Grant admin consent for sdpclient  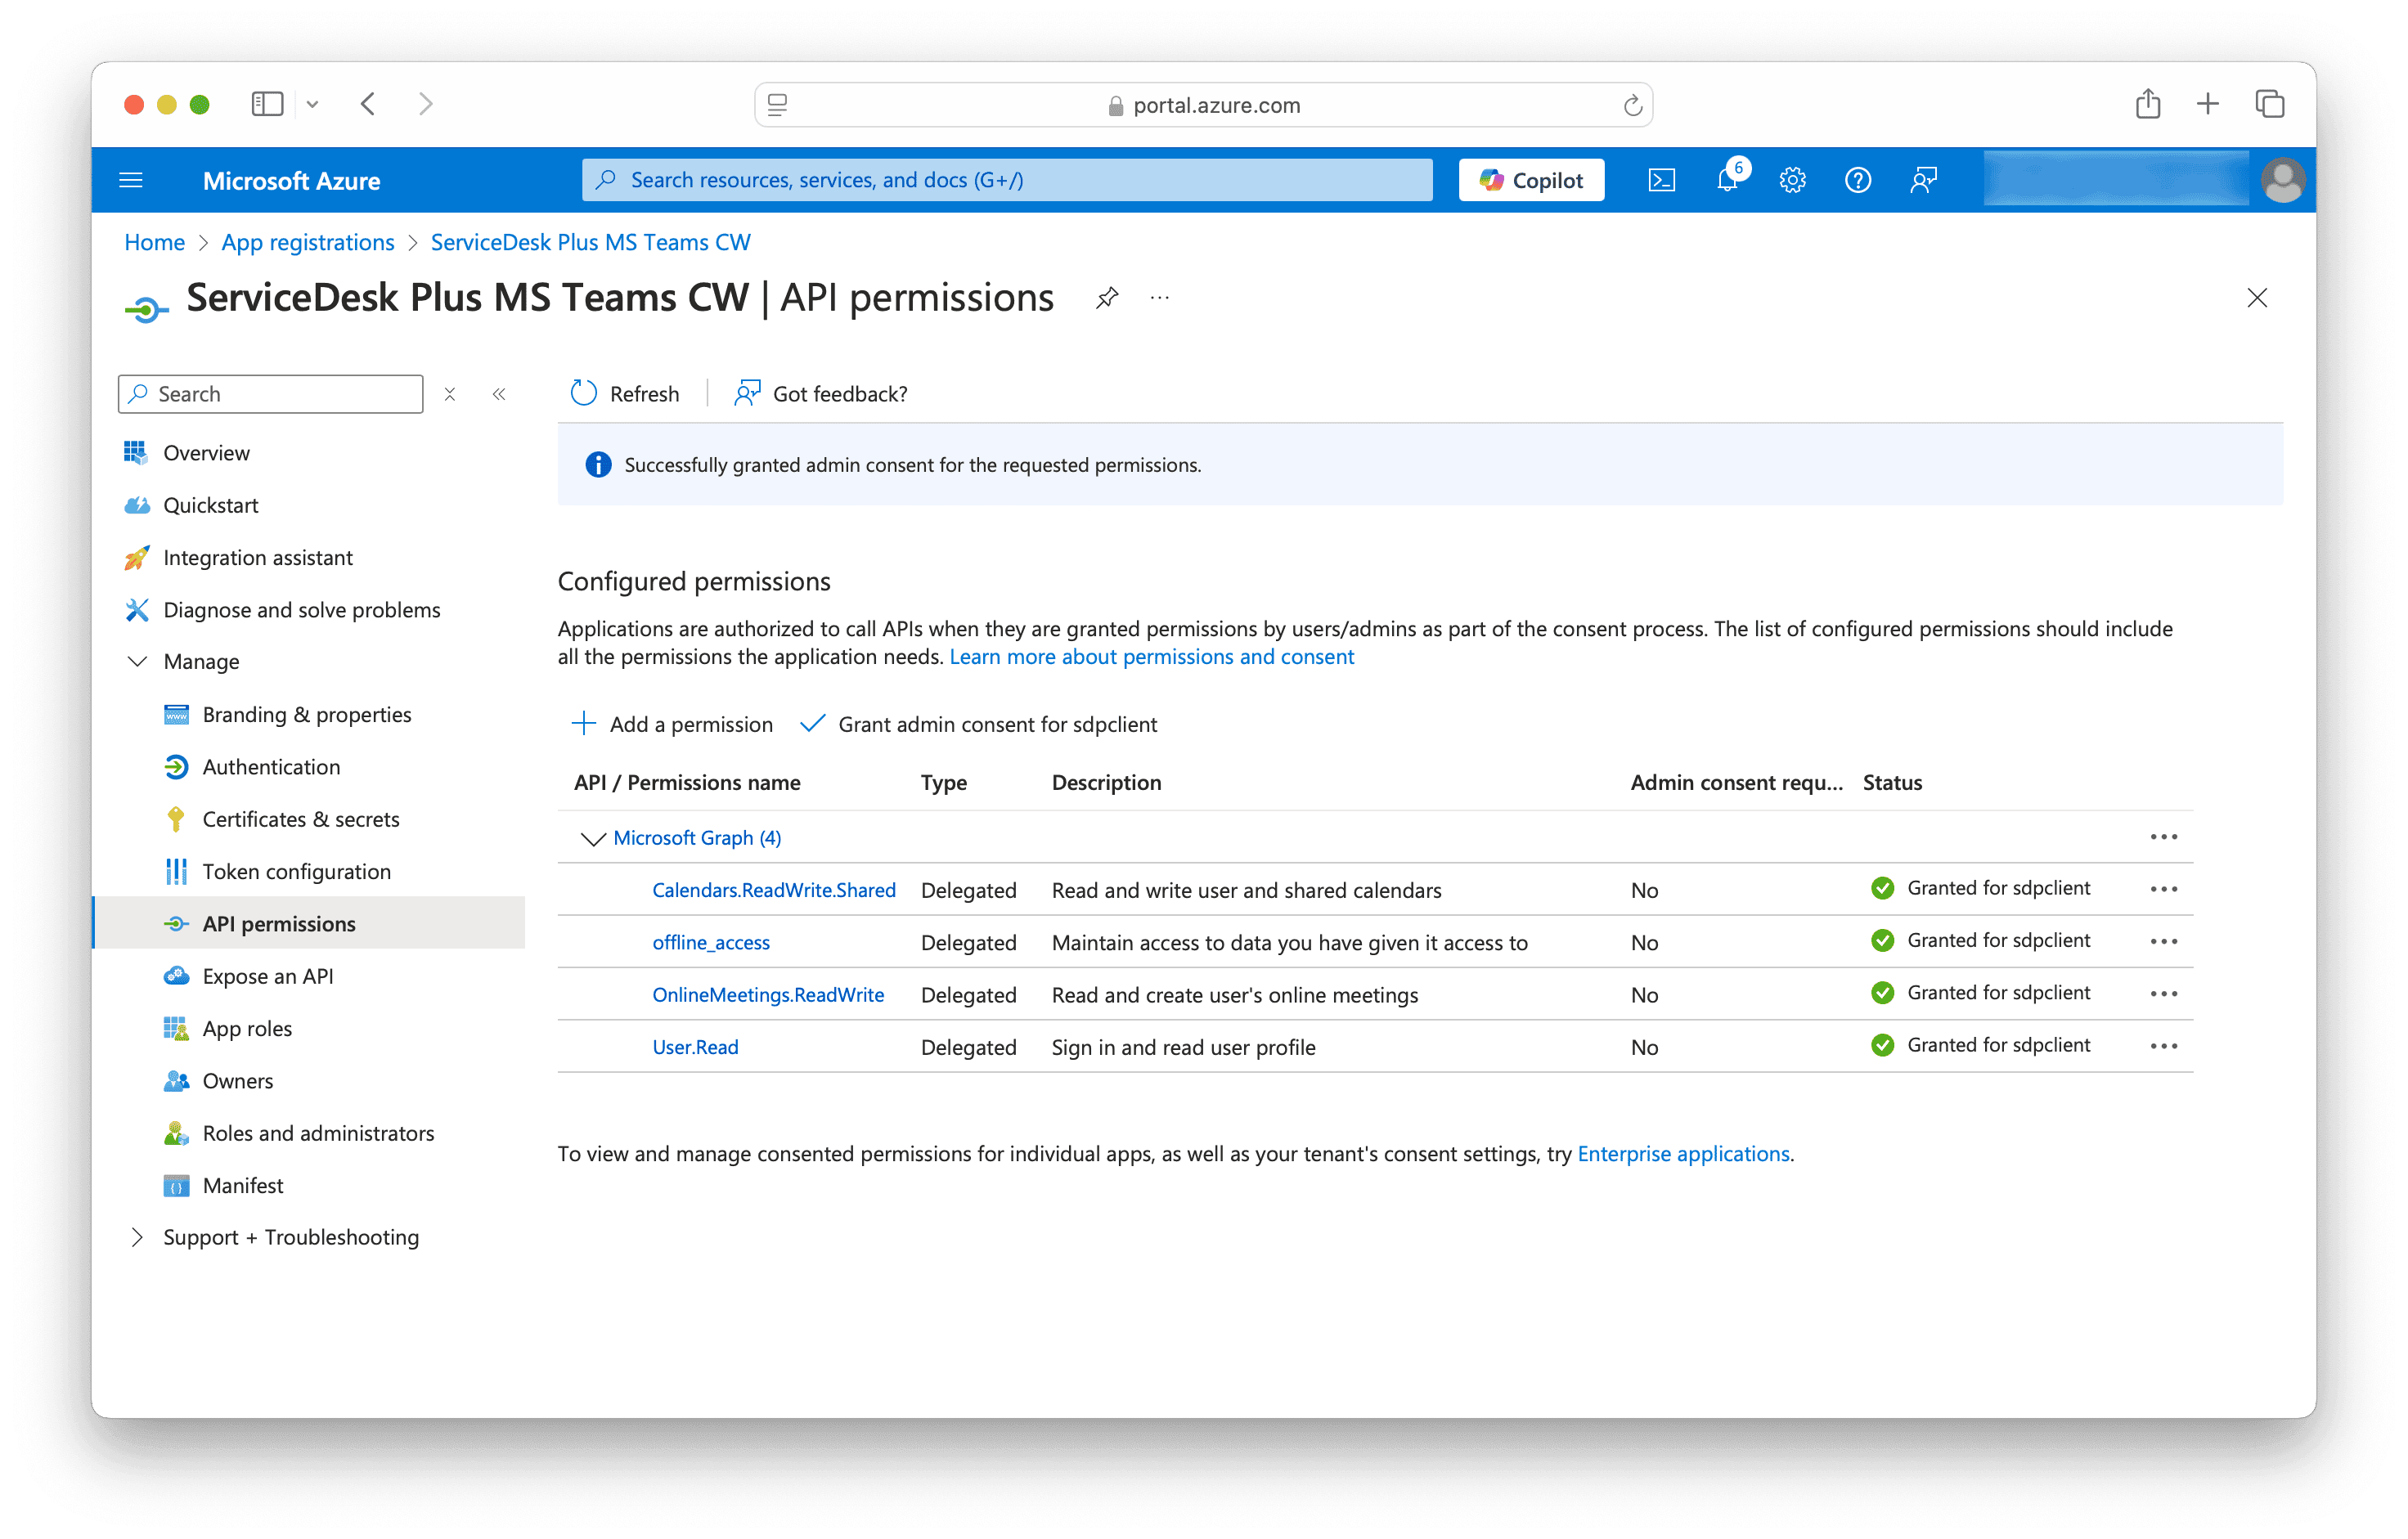coord(979,724)
